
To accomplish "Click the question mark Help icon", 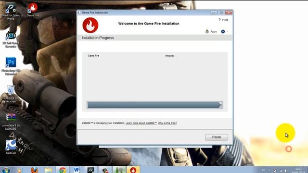I will [x=219, y=20].
